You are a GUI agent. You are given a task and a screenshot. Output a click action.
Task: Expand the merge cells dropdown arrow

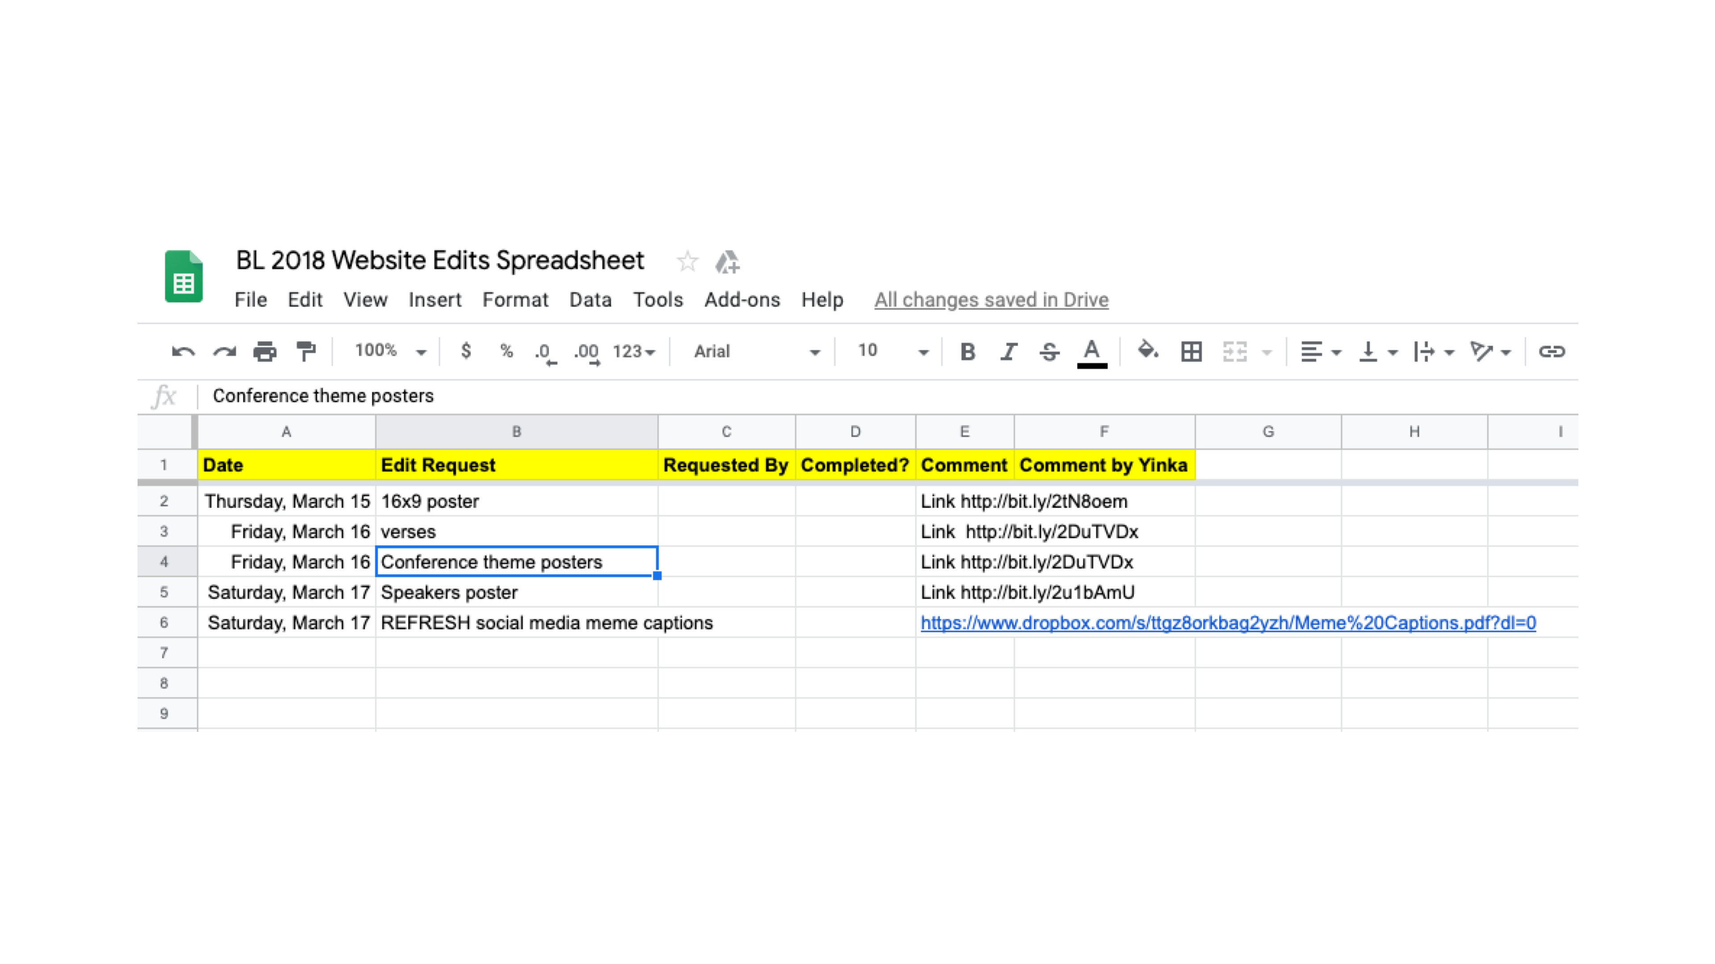point(1267,352)
